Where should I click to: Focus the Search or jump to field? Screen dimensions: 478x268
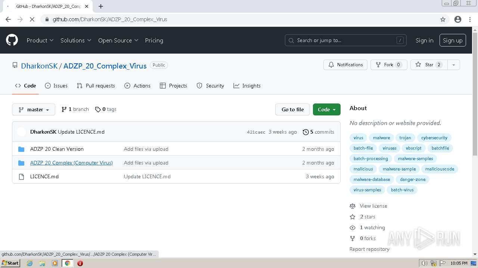point(346,40)
